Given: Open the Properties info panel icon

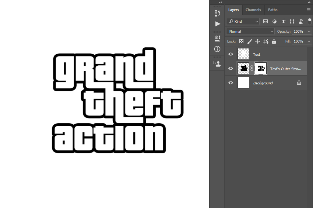Looking at the screenshot, I should pos(218,49).
